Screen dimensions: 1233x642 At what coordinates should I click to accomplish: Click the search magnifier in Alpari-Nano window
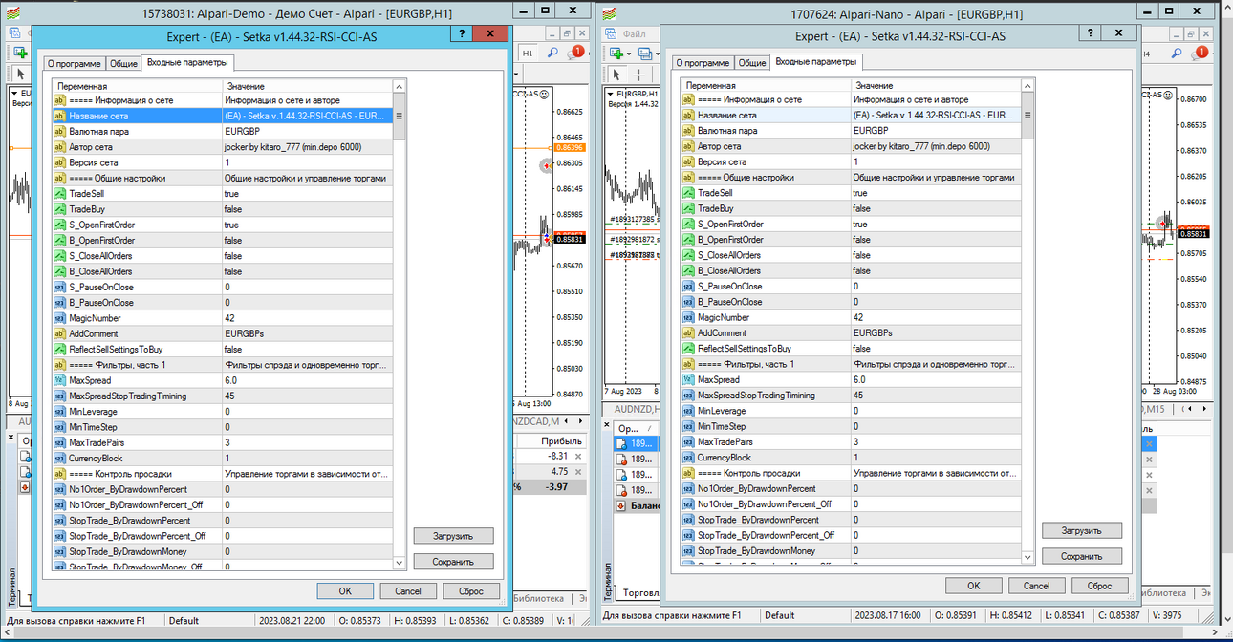pos(1176,53)
